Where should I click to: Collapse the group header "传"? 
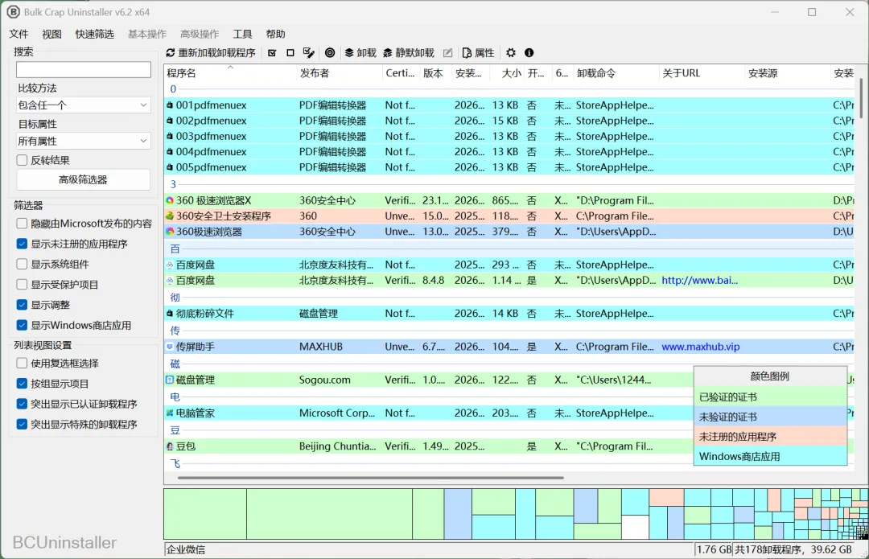(x=175, y=331)
